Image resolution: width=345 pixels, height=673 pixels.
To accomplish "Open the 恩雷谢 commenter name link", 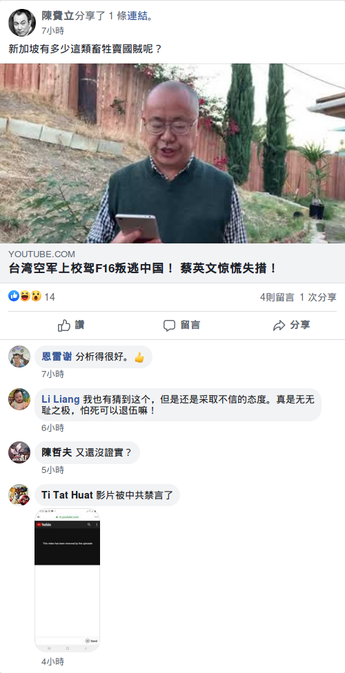I will click(x=57, y=356).
